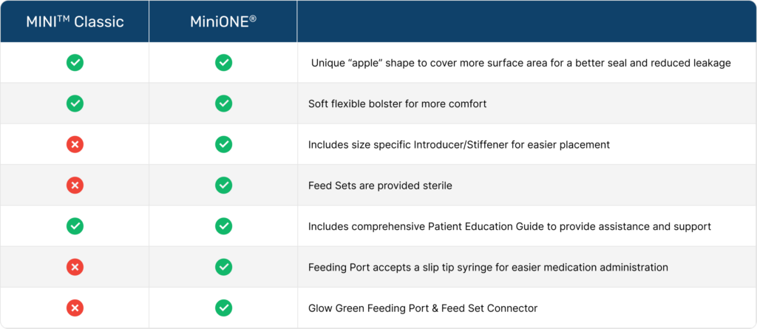Click MINI Classic red X for Glow Green port
This screenshot has height=329, width=757.
point(75,308)
